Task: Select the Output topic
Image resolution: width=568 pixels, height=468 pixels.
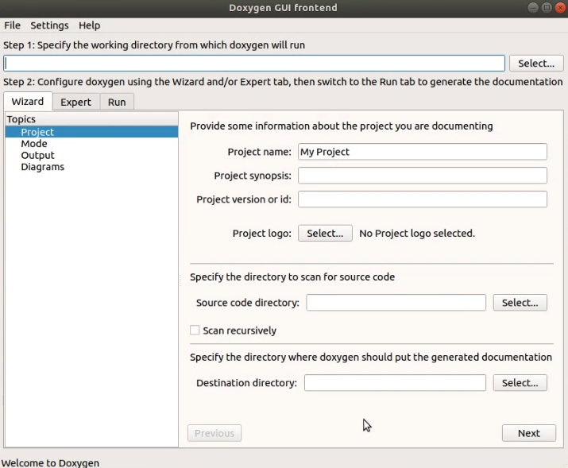Action: click(x=37, y=156)
